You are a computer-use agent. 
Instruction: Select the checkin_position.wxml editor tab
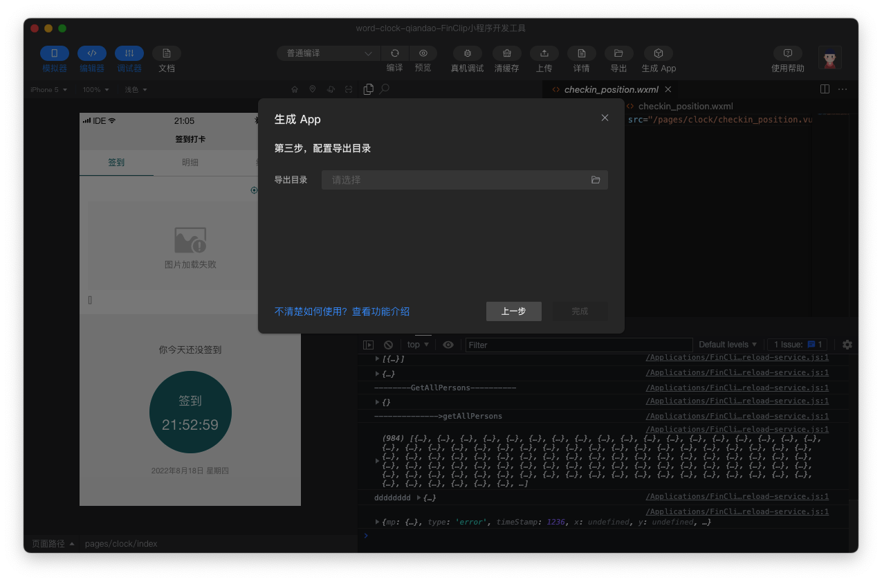(611, 89)
